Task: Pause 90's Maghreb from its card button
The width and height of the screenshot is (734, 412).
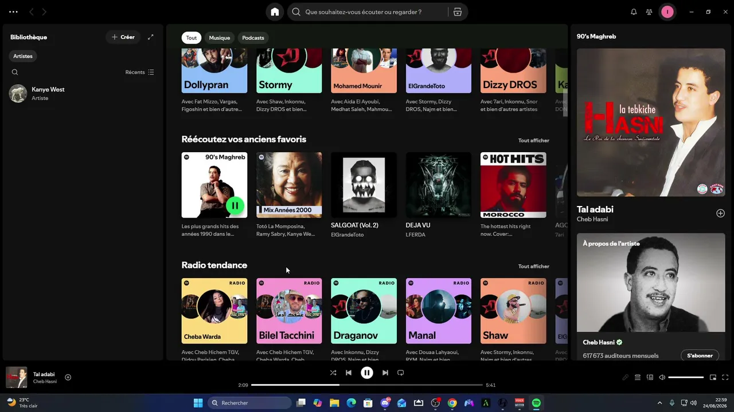Action: point(235,205)
